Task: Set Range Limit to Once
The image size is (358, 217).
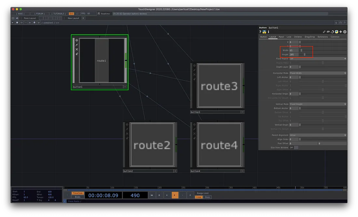Action: click(x=207, y=197)
